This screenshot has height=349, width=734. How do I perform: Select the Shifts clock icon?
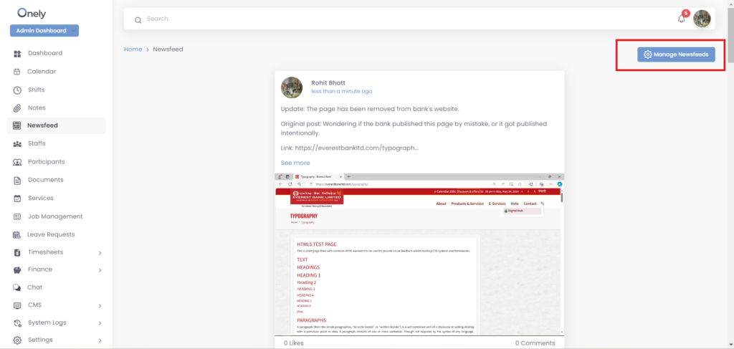17,90
